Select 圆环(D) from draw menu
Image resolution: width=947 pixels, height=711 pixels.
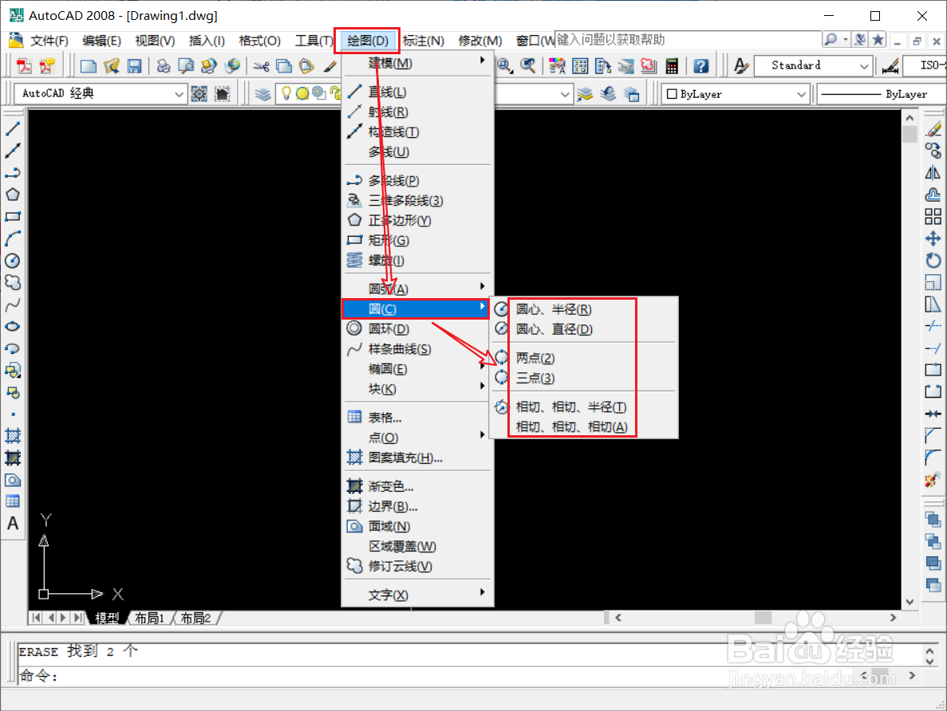416,329
